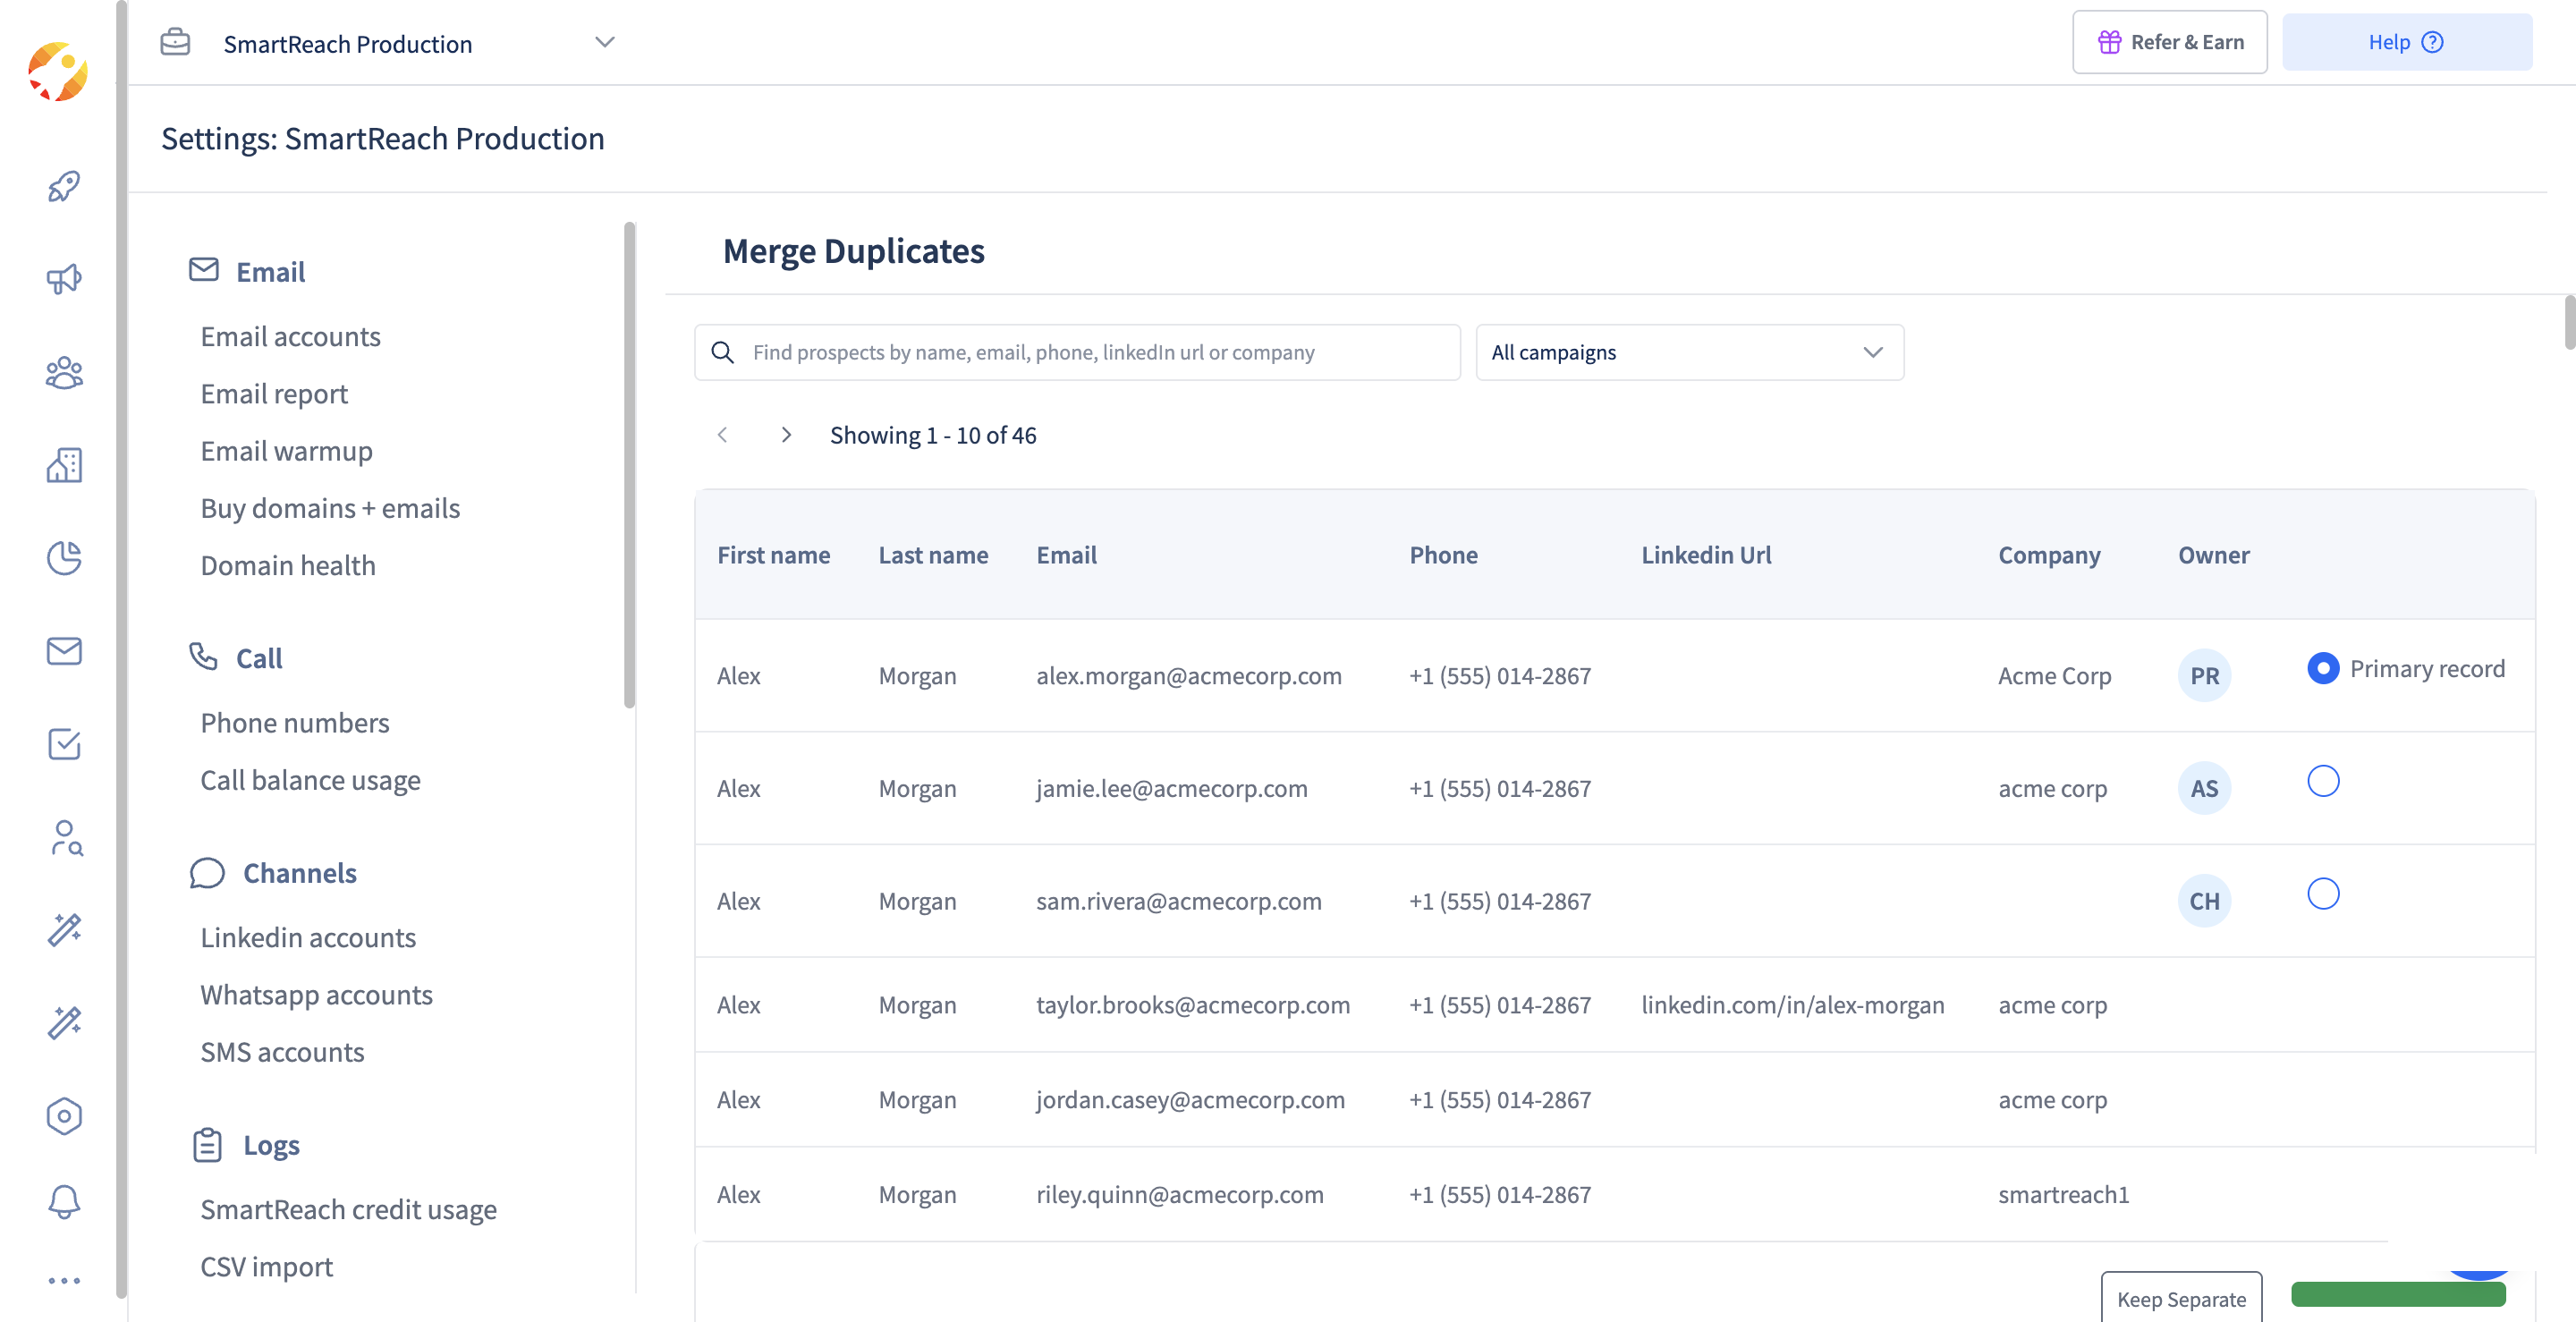Click the PR owner avatar
This screenshot has width=2576, height=1322.
pos(2204,676)
